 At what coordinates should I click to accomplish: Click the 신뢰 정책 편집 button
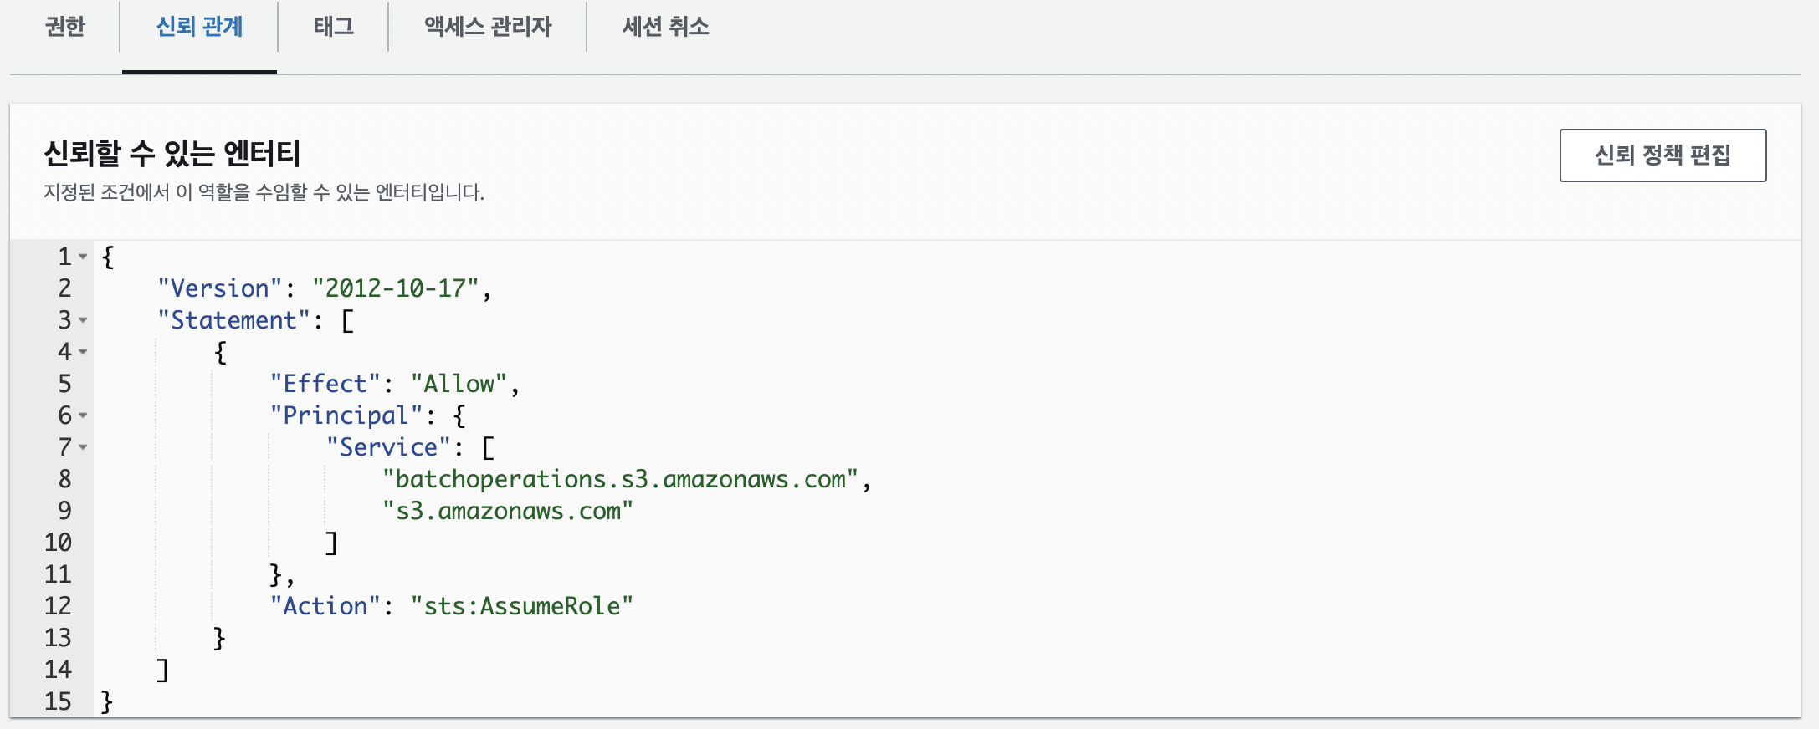click(x=1663, y=155)
